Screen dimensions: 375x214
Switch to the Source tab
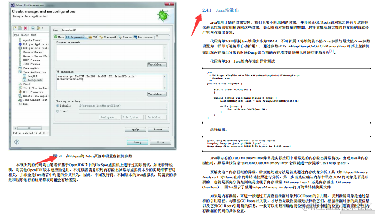pos(125,37)
